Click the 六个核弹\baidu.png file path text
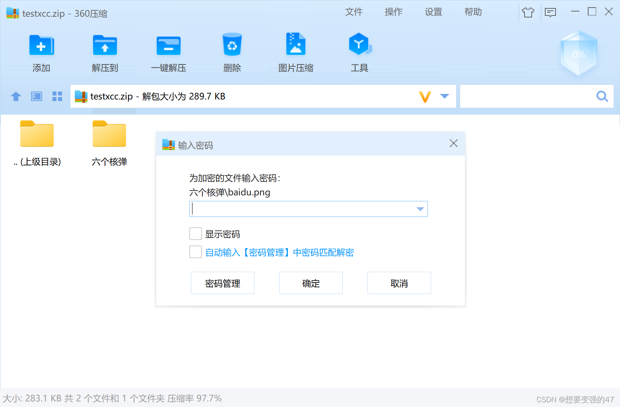 coord(230,193)
